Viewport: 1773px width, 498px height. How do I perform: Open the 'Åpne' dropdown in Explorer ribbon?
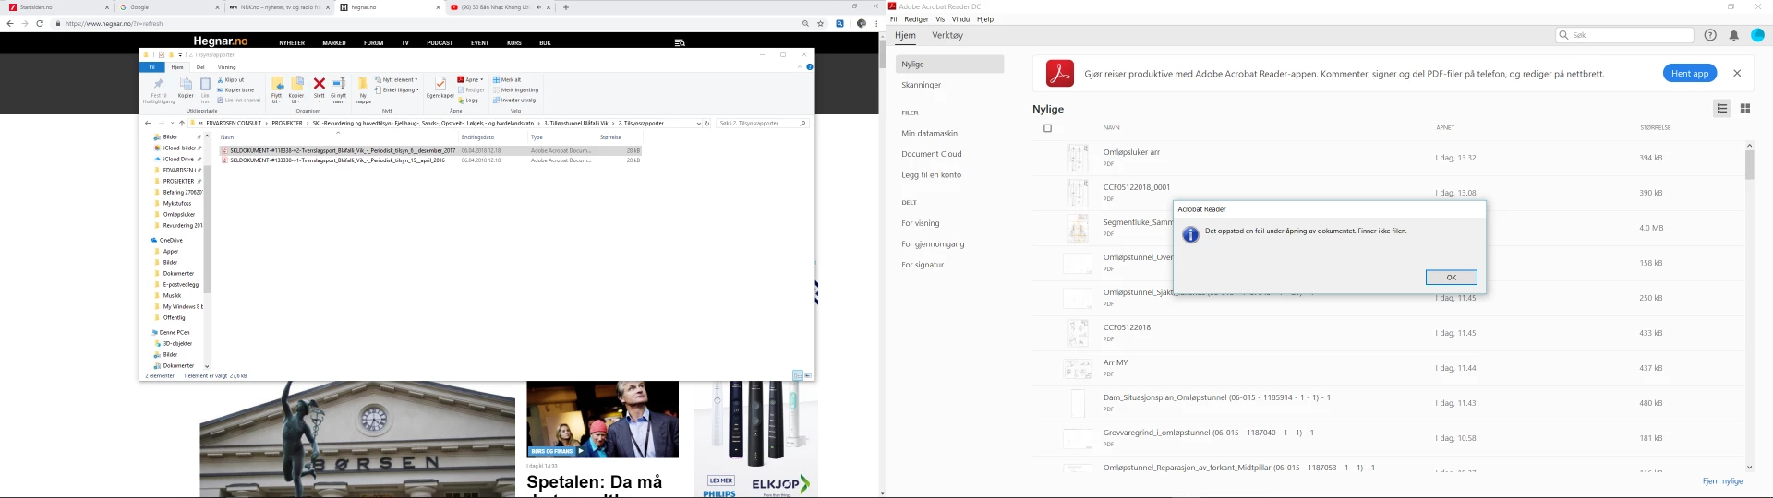(471, 80)
